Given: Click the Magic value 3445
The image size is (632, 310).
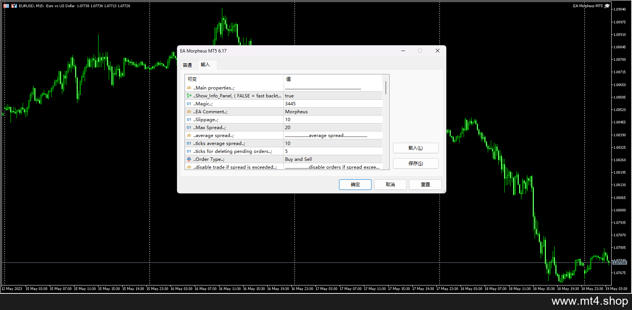Looking at the screenshot, I should click(290, 104).
